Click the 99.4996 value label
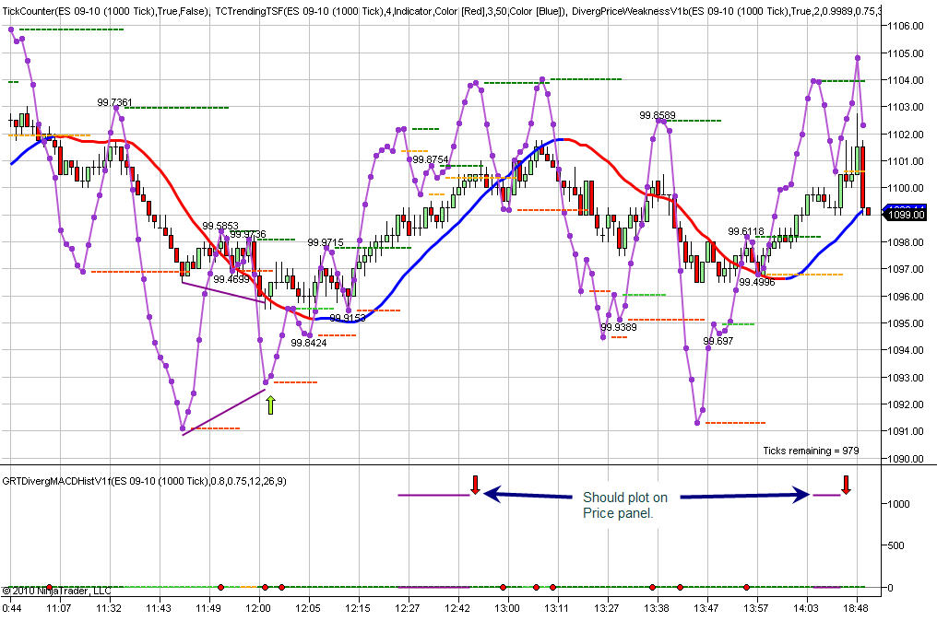937x621 pixels. (x=757, y=283)
